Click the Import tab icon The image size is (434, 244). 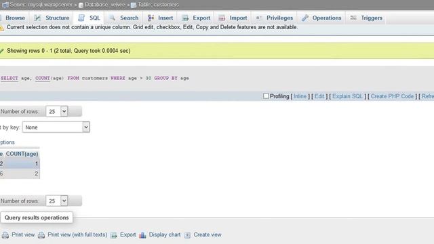click(222, 18)
